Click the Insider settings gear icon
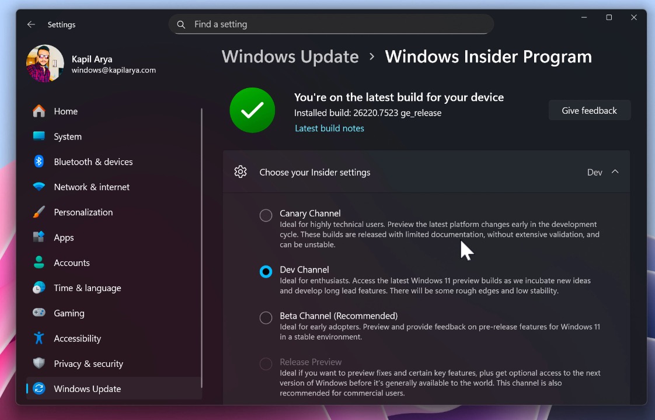The width and height of the screenshot is (655, 420). pos(241,171)
